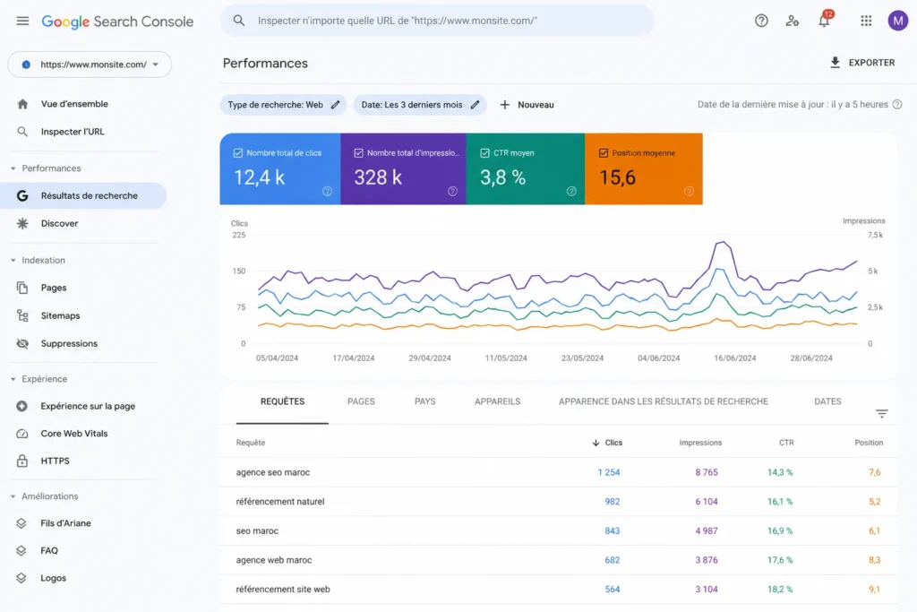Viewport: 917px width, 612px height.
Task: Uncheck Nombre total de clics checkbox
Action: [x=238, y=152]
